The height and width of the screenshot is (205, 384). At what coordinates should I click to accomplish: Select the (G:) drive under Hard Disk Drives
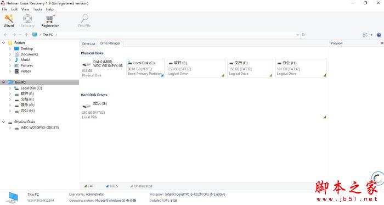[x=204, y=110]
